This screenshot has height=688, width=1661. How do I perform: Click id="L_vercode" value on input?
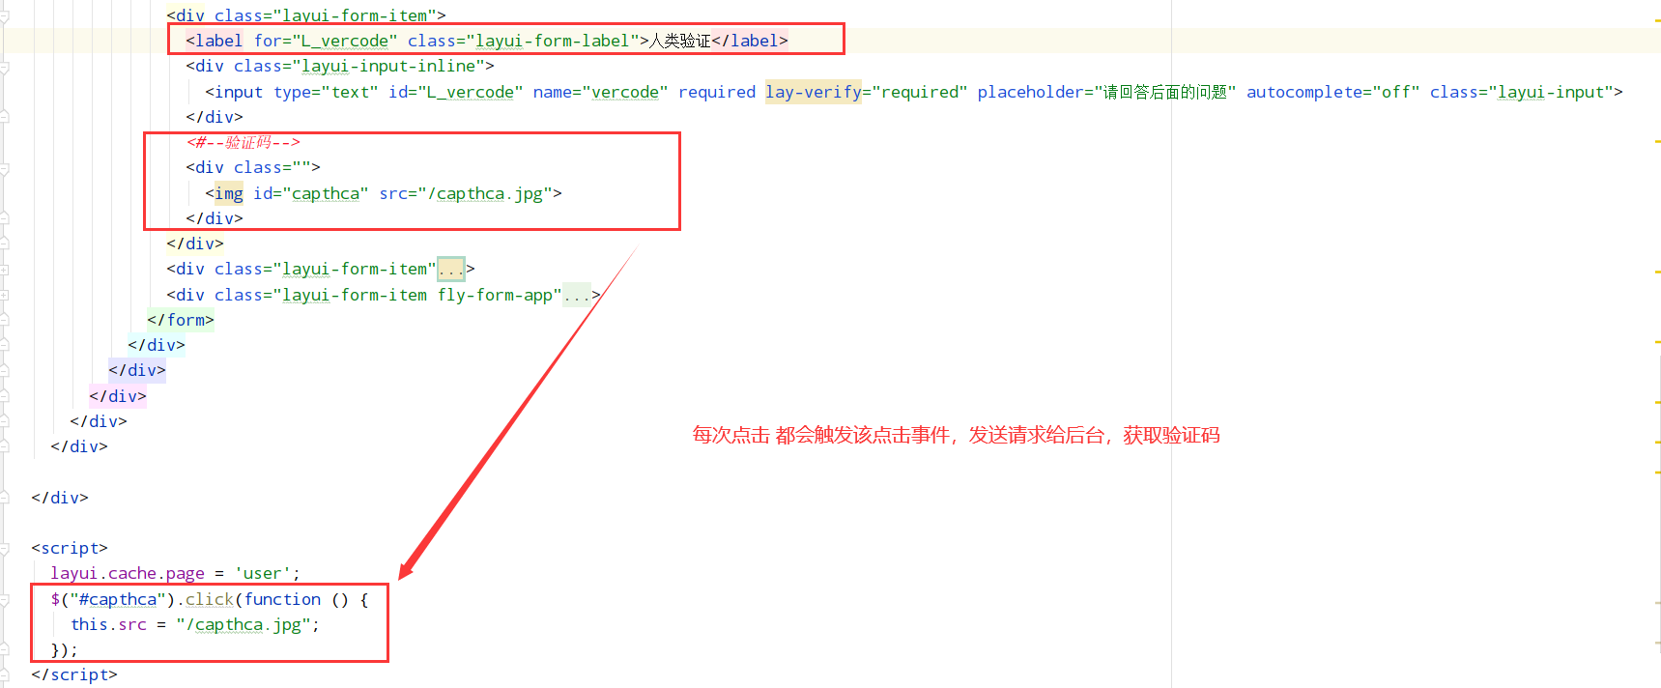click(471, 92)
